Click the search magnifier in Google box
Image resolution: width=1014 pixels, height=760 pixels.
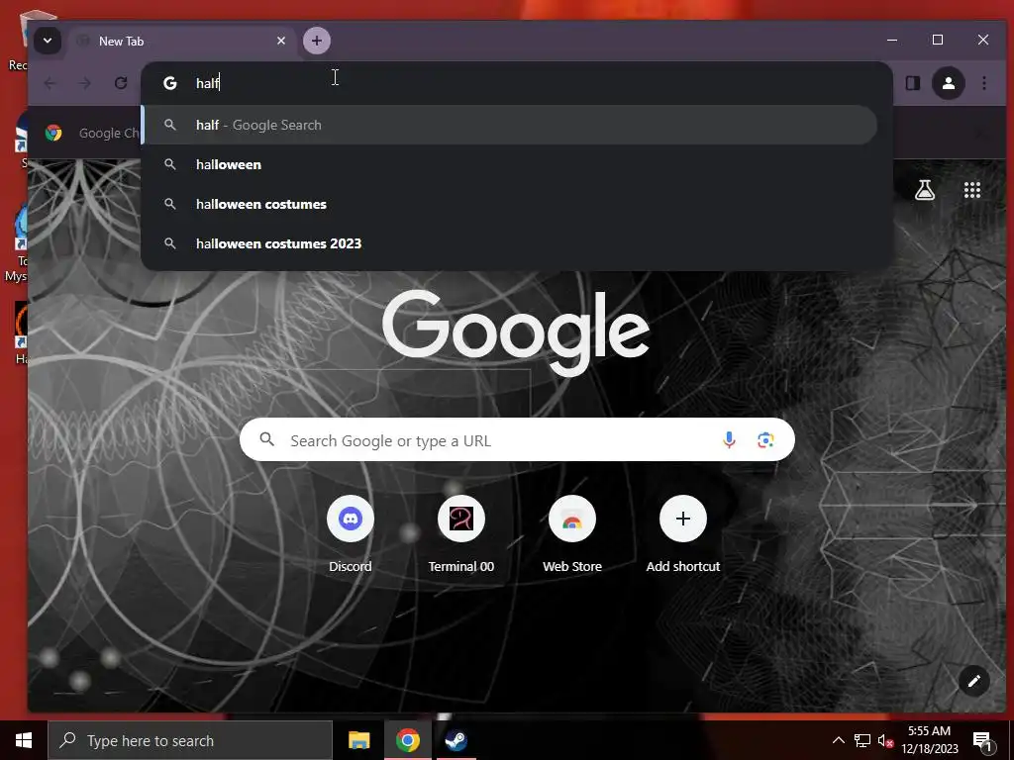267,440
